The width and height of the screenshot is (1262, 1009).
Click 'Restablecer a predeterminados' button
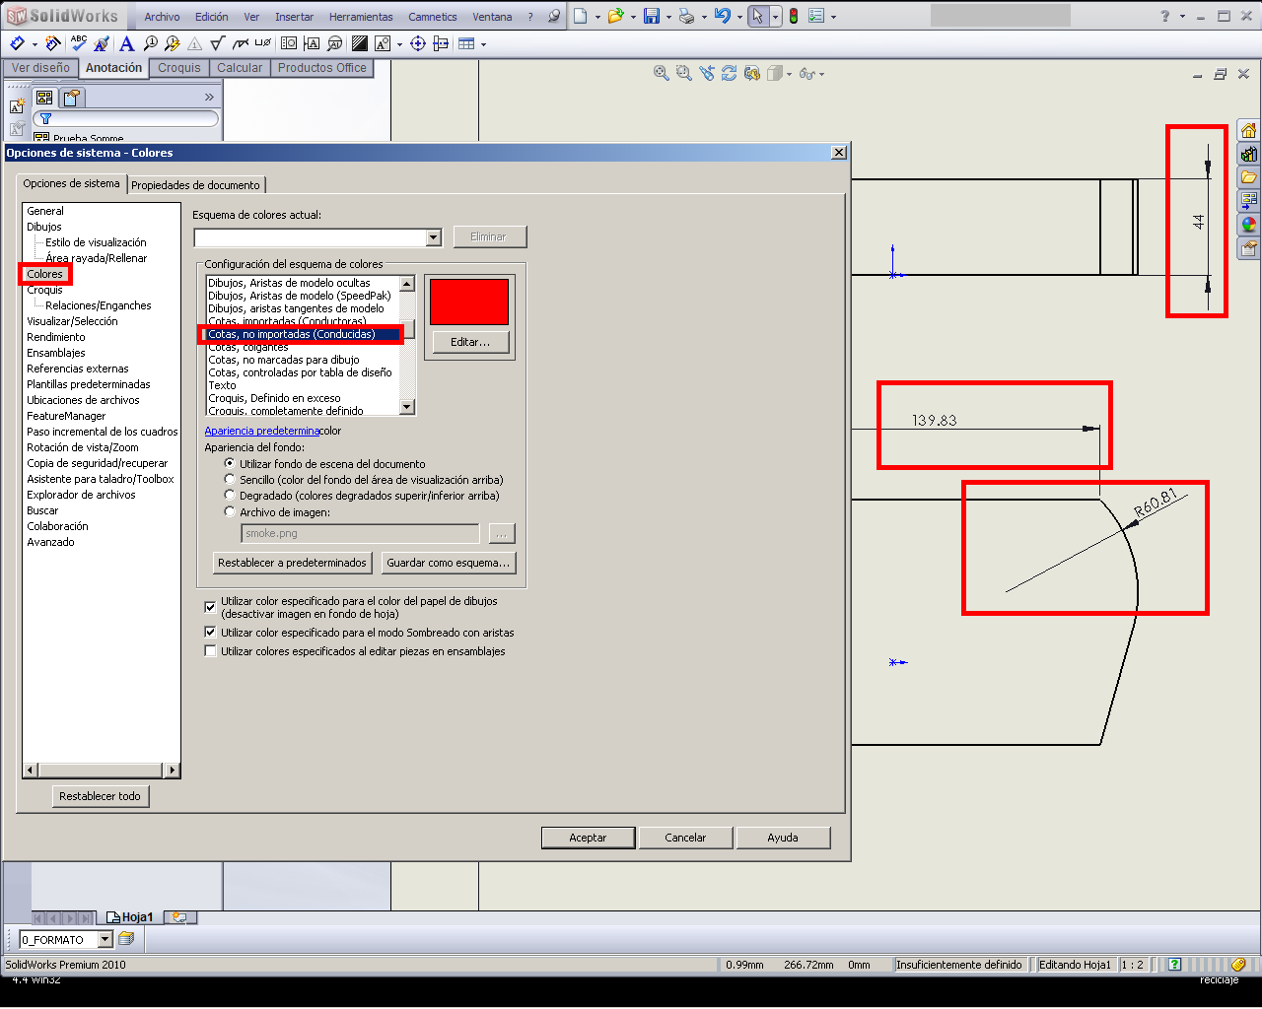[x=292, y=563]
